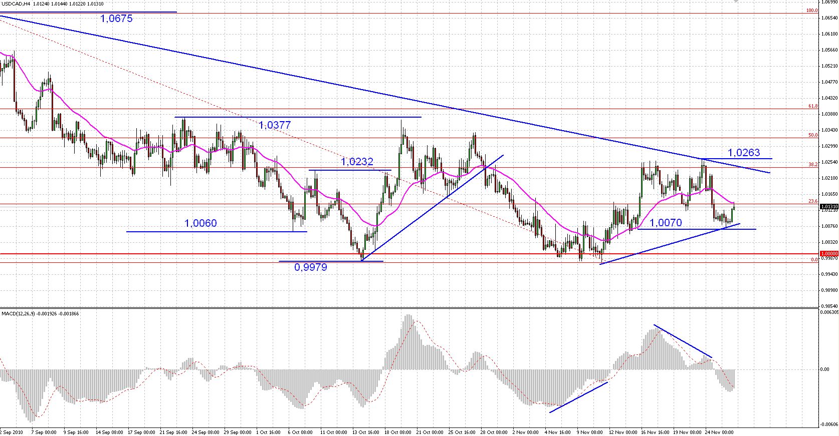
Task: Click the 2 Sep 2010 date label
Action: pos(12,431)
